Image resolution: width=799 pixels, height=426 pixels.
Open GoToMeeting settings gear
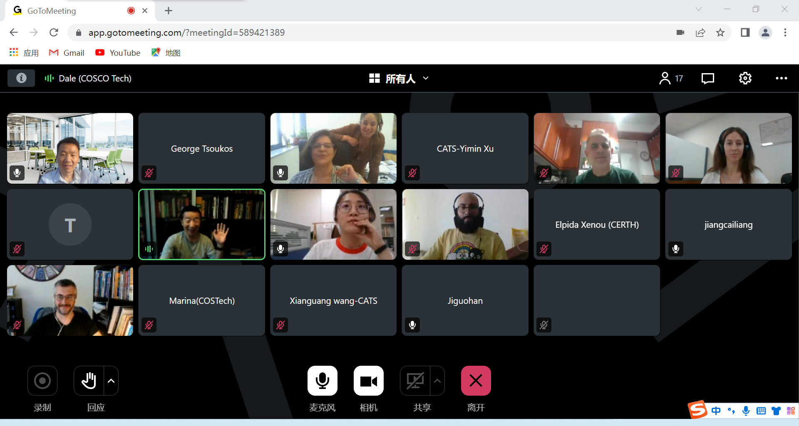[745, 78]
